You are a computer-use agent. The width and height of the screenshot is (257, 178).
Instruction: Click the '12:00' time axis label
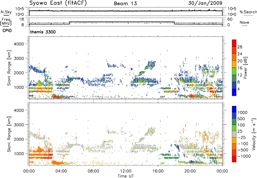[126, 171]
